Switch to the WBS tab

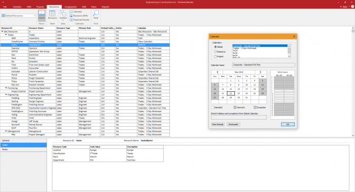[29, 7]
